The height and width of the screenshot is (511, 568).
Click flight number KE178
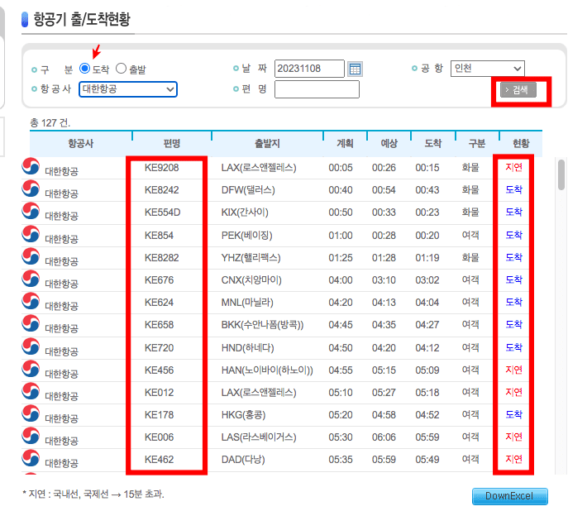point(159,415)
